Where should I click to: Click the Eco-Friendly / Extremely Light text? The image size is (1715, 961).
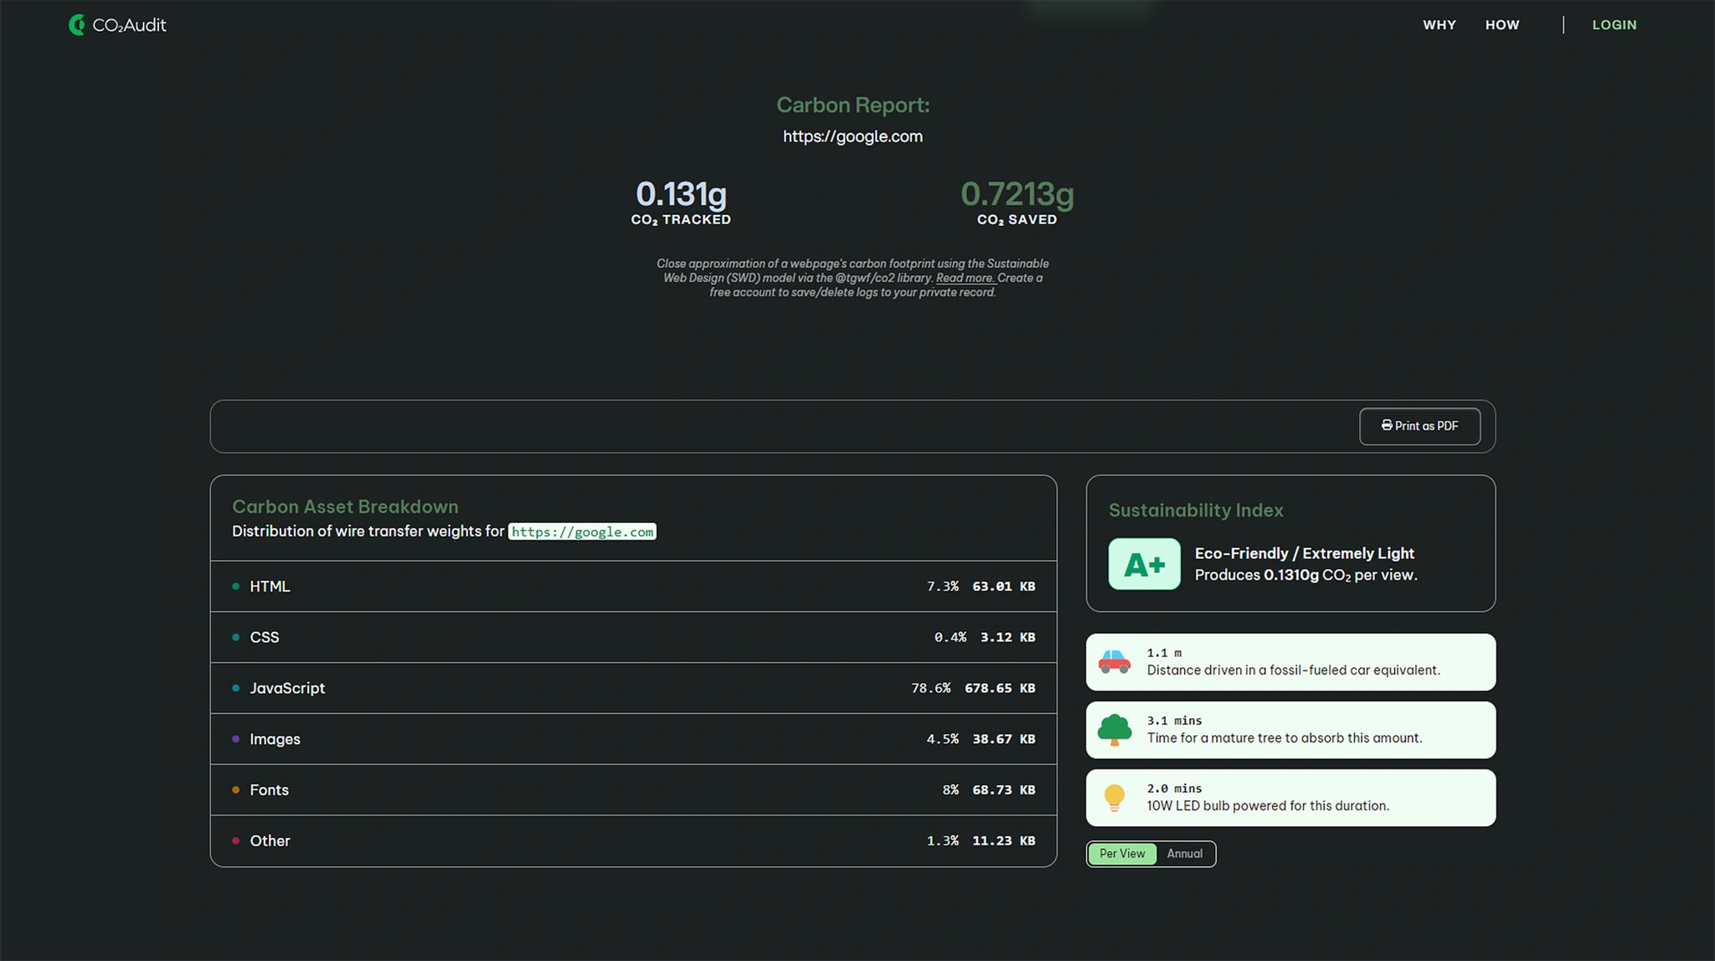pos(1305,553)
